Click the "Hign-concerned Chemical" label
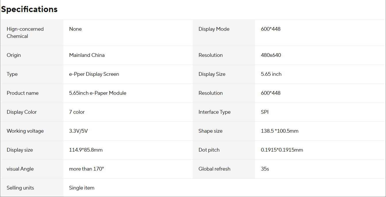 pos(25,32)
